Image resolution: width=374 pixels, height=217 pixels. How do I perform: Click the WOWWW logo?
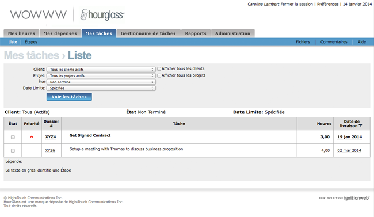(x=39, y=14)
